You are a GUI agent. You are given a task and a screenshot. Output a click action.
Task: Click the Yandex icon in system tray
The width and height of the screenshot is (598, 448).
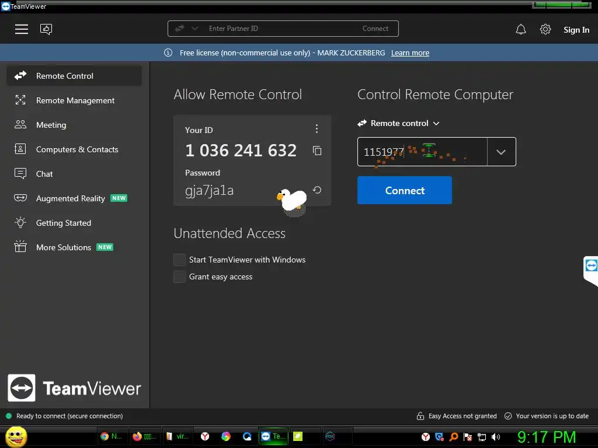[x=426, y=437]
